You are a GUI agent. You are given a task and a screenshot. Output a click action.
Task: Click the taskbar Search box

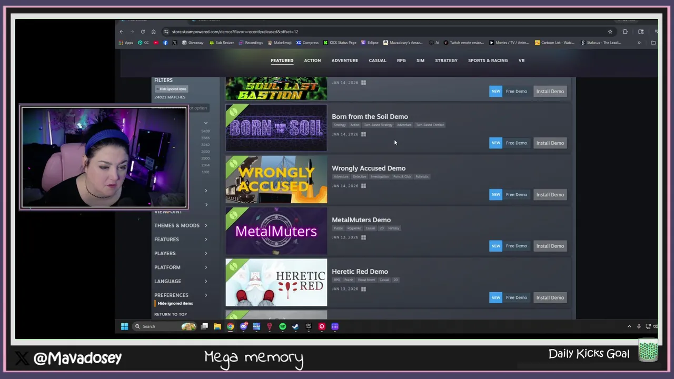pyautogui.click(x=164, y=326)
